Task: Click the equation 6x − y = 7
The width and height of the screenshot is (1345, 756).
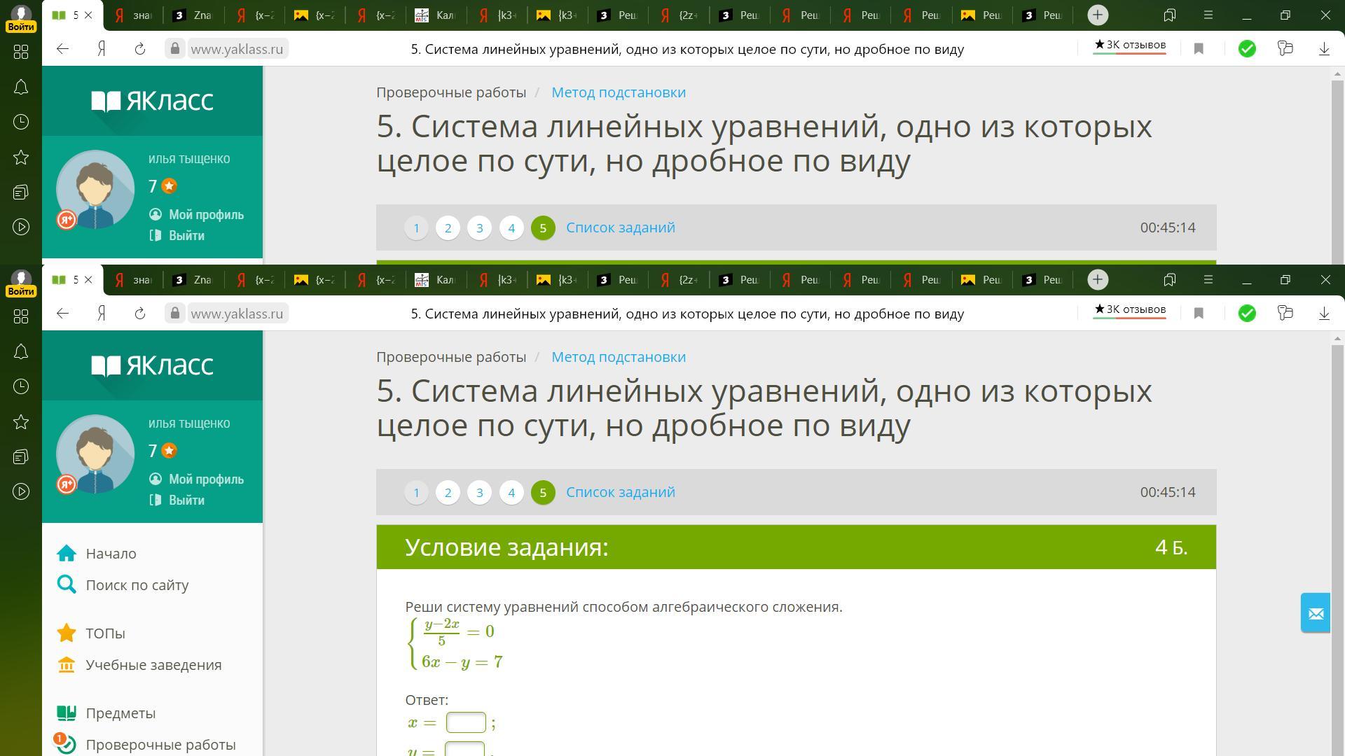Action: click(x=462, y=661)
